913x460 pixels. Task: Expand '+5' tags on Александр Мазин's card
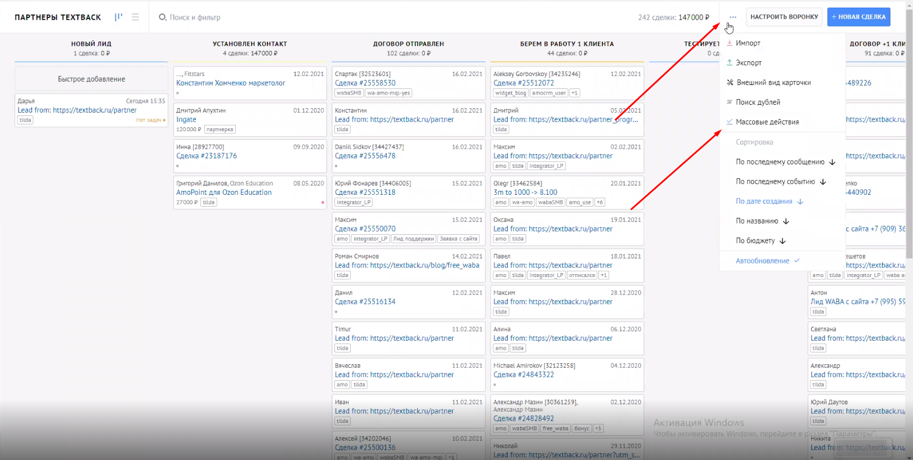point(598,428)
